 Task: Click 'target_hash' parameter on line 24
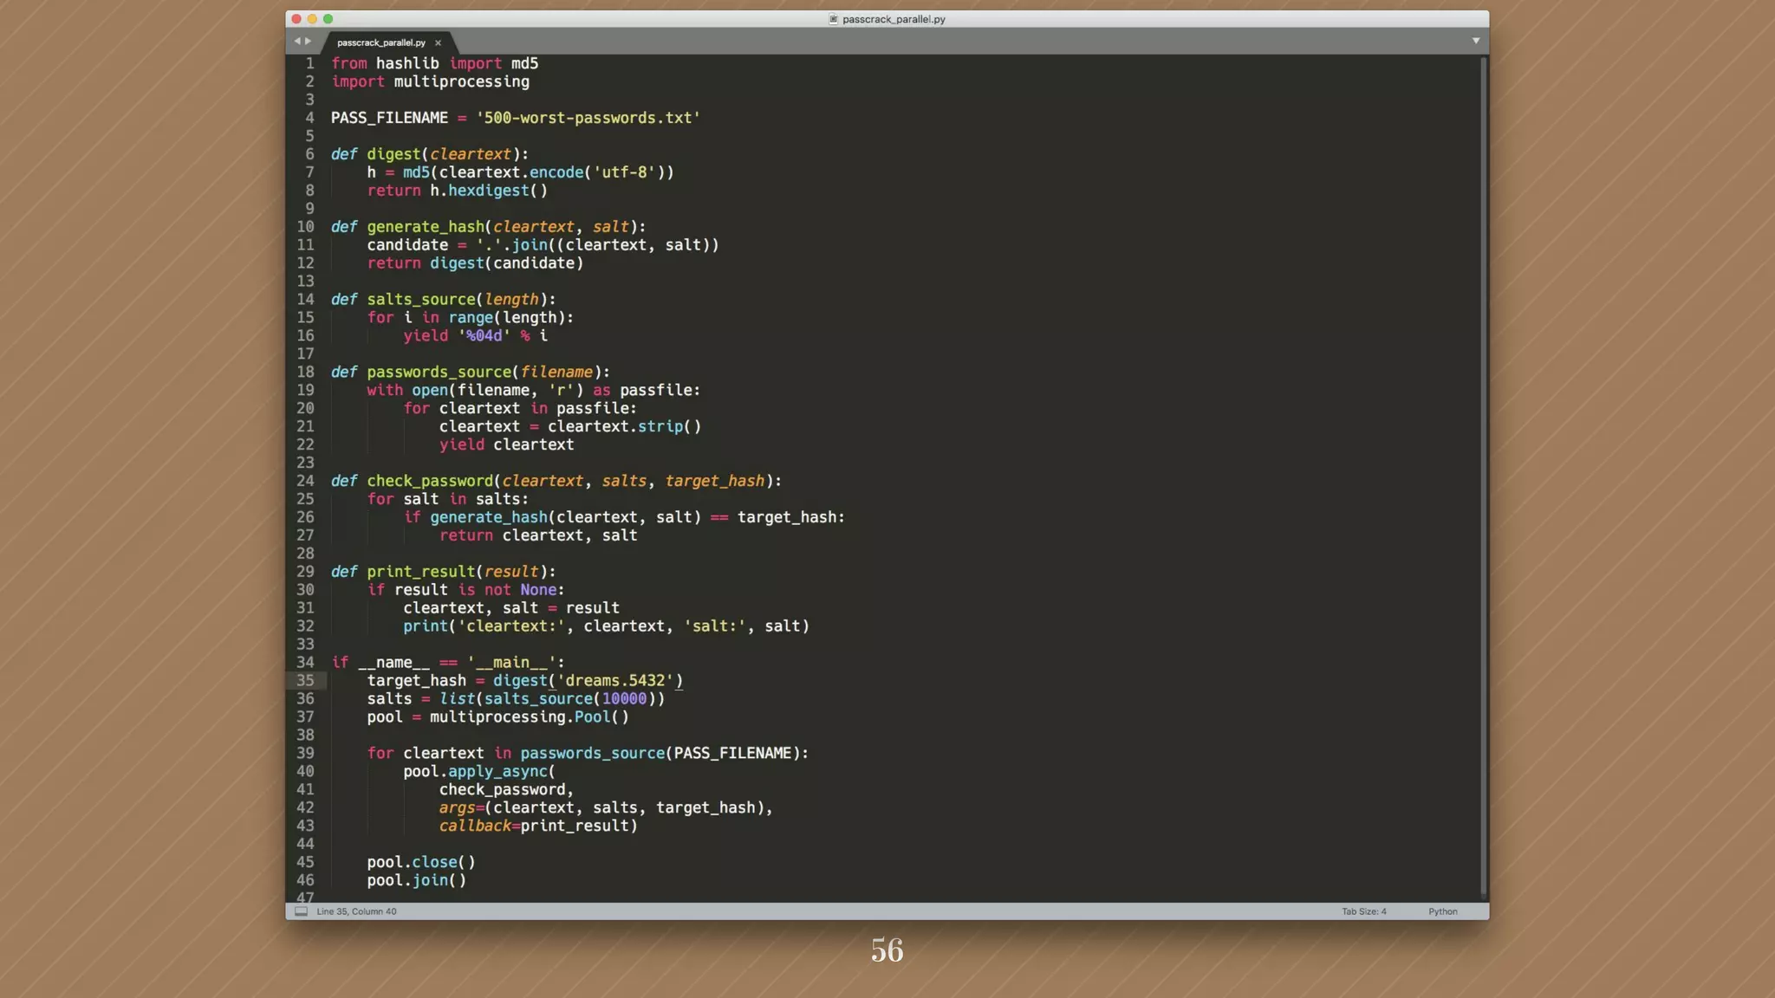click(x=715, y=482)
